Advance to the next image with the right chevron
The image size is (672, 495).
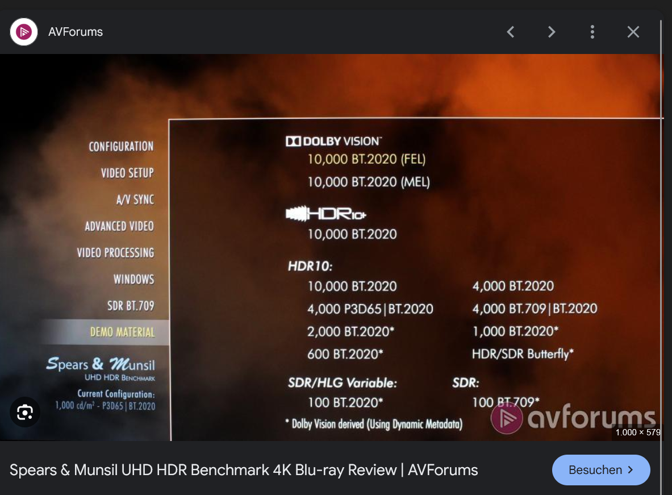pos(552,32)
